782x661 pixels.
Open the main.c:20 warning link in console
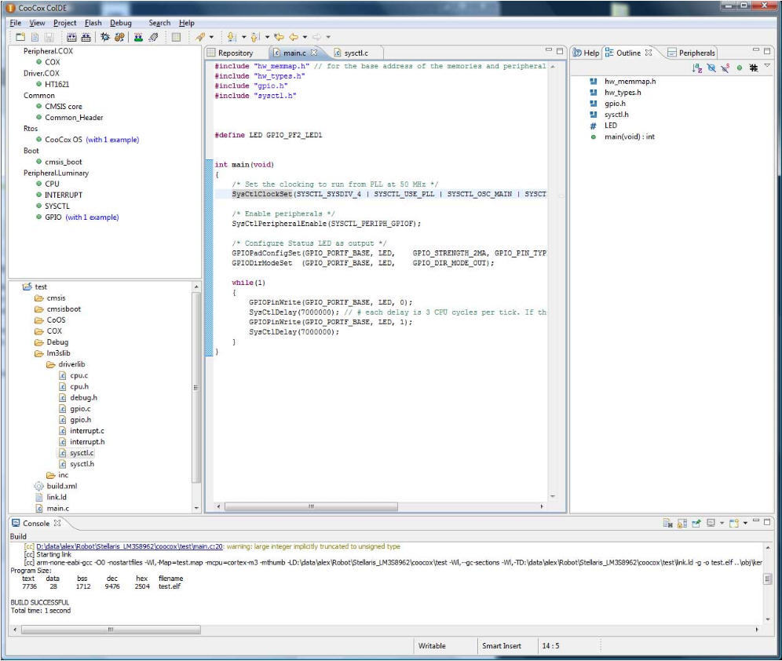click(130, 546)
